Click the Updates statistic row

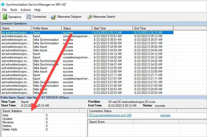[44, 119]
